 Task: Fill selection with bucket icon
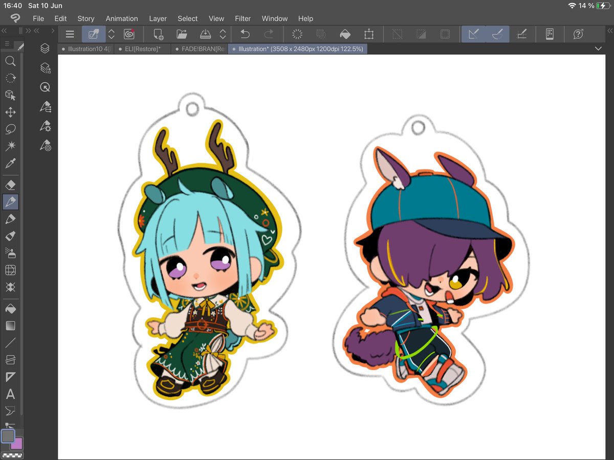[x=345, y=34]
